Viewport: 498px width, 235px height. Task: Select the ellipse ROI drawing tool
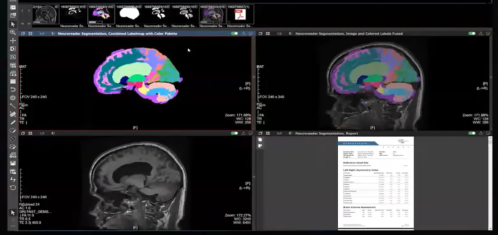13,130
